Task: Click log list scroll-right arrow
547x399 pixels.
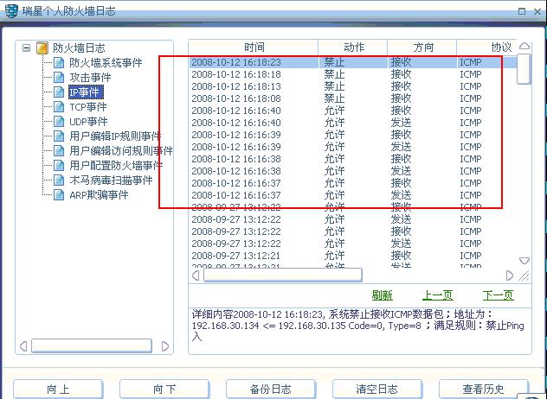Action: point(509,275)
